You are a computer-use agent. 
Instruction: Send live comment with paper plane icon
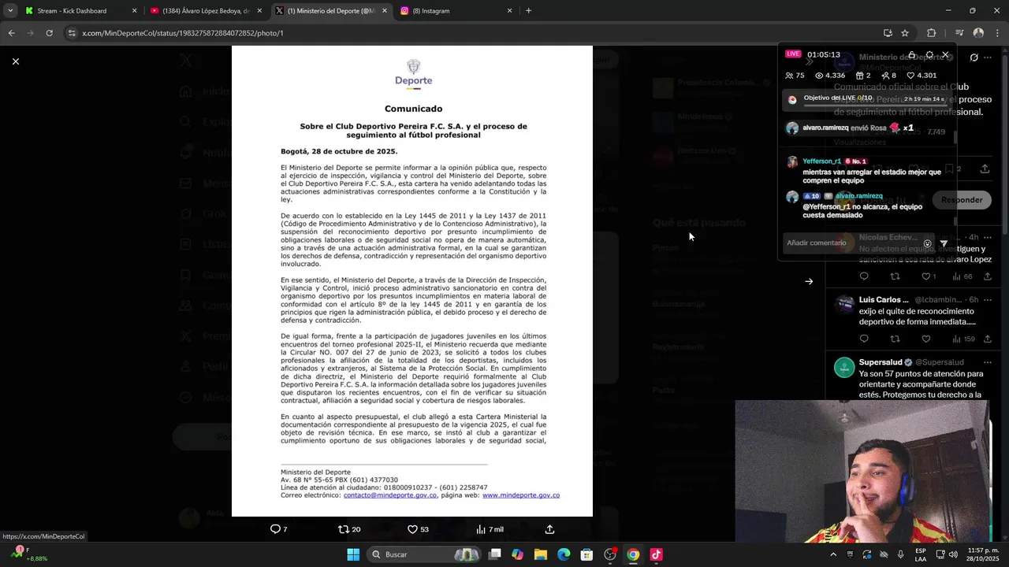944,243
